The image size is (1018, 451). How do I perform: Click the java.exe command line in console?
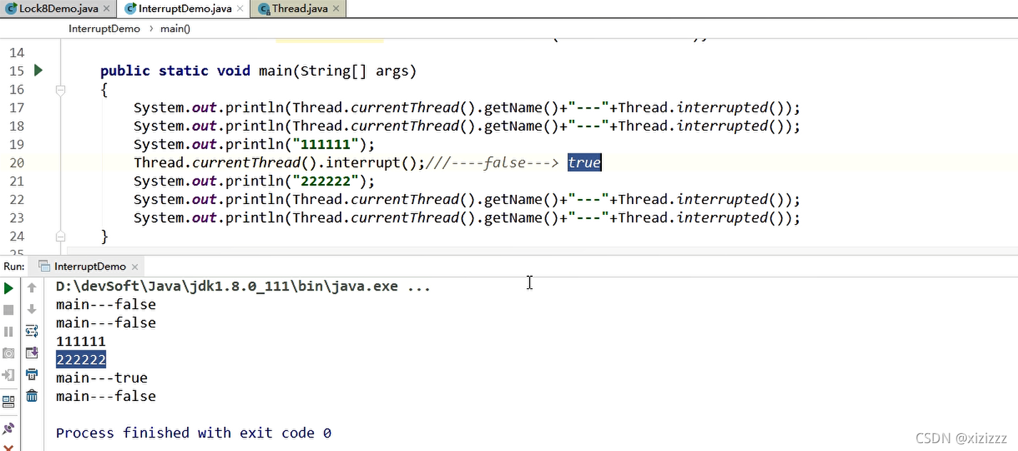[243, 286]
